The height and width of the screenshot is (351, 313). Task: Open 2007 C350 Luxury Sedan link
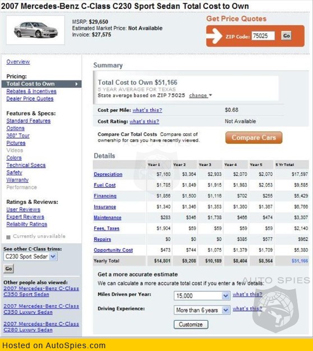(x=41, y=309)
